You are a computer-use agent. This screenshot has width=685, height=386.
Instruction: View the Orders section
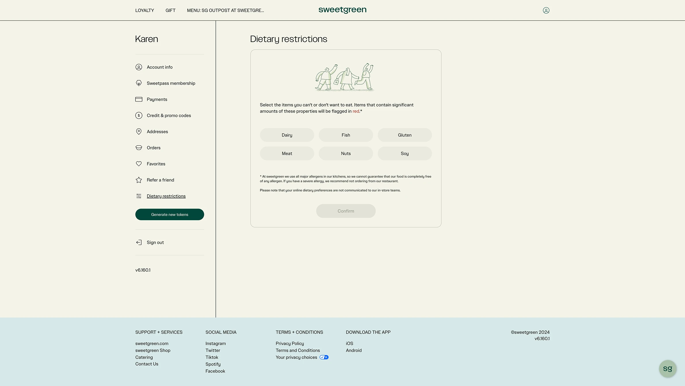point(154,148)
